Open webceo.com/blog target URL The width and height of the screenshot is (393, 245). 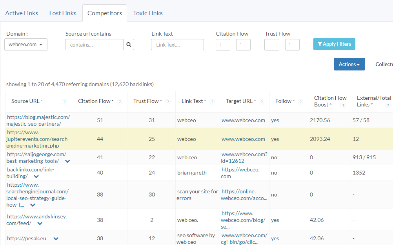tap(243, 220)
